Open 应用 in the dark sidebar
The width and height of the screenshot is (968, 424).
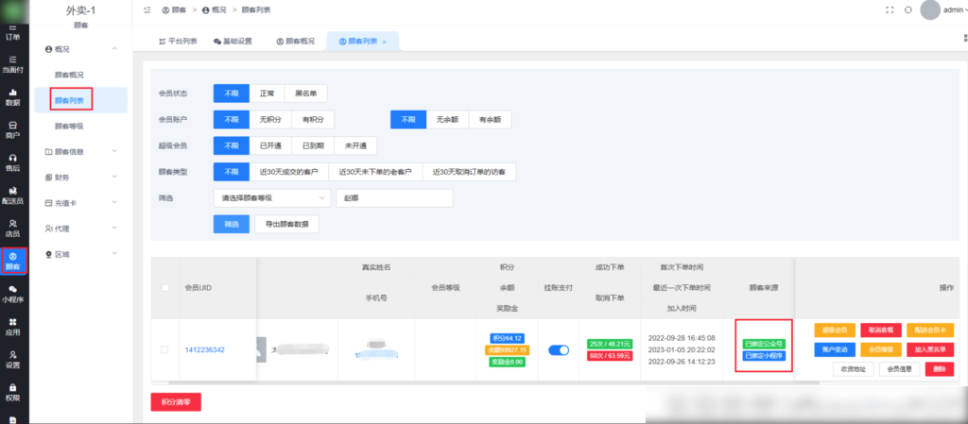[13, 327]
